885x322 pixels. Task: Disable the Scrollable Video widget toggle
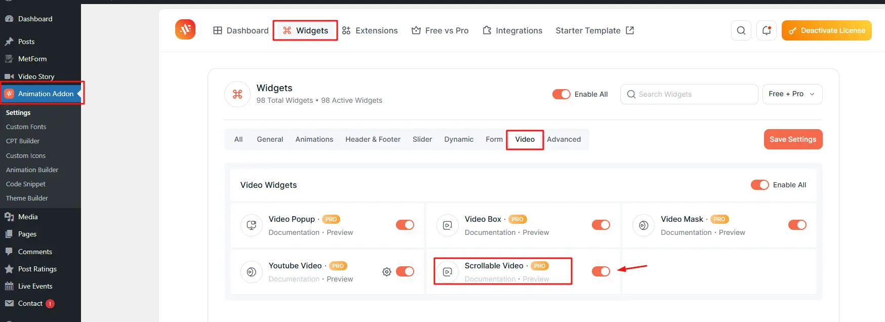pyautogui.click(x=601, y=271)
